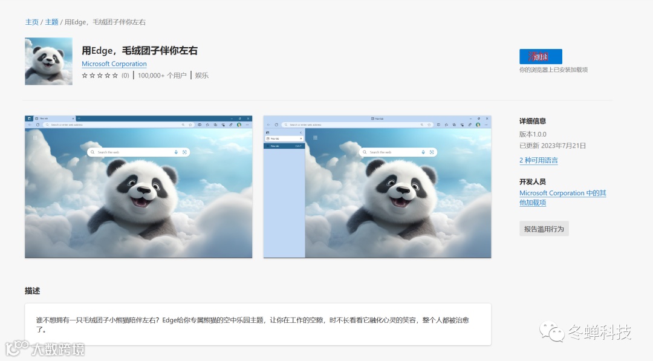Open the 主页 breadcrumb link

click(x=31, y=22)
